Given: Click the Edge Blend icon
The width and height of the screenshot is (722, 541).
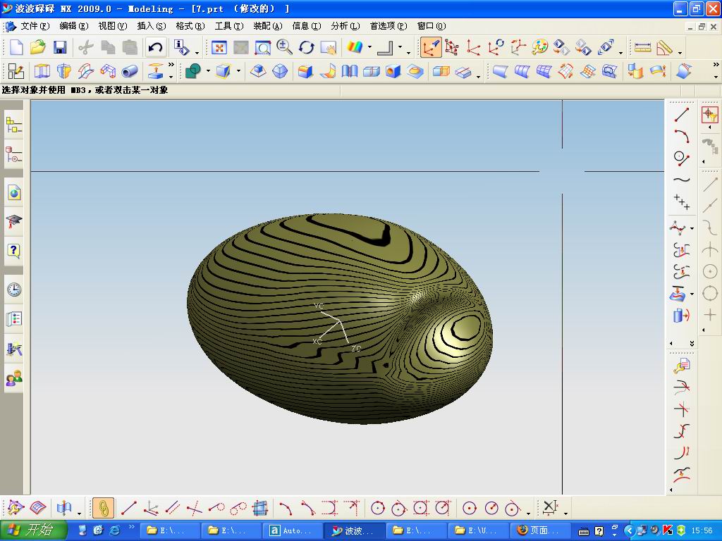Looking at the screenshot, I should pos(306,71).
